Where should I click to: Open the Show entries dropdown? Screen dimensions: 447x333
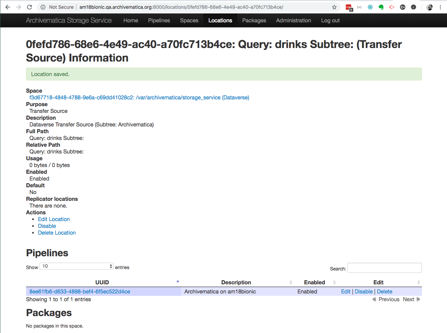[x=76, y=266]
